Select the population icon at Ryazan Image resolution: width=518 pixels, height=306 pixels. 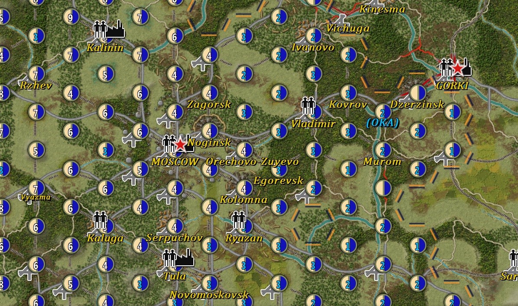(238, 219)
